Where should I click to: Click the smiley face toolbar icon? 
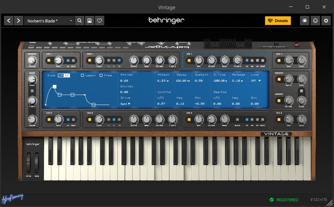315,21
